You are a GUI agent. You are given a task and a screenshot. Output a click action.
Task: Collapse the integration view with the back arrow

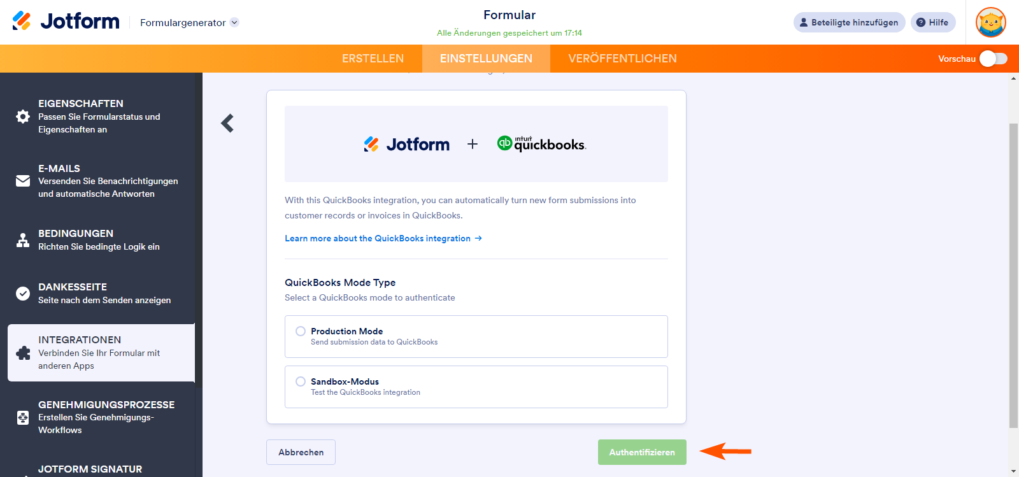tap(227, 123)
